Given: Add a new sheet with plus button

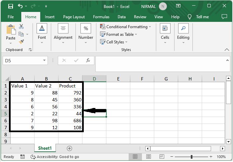Looking at the screenshot, I should [x=69, y=148].
